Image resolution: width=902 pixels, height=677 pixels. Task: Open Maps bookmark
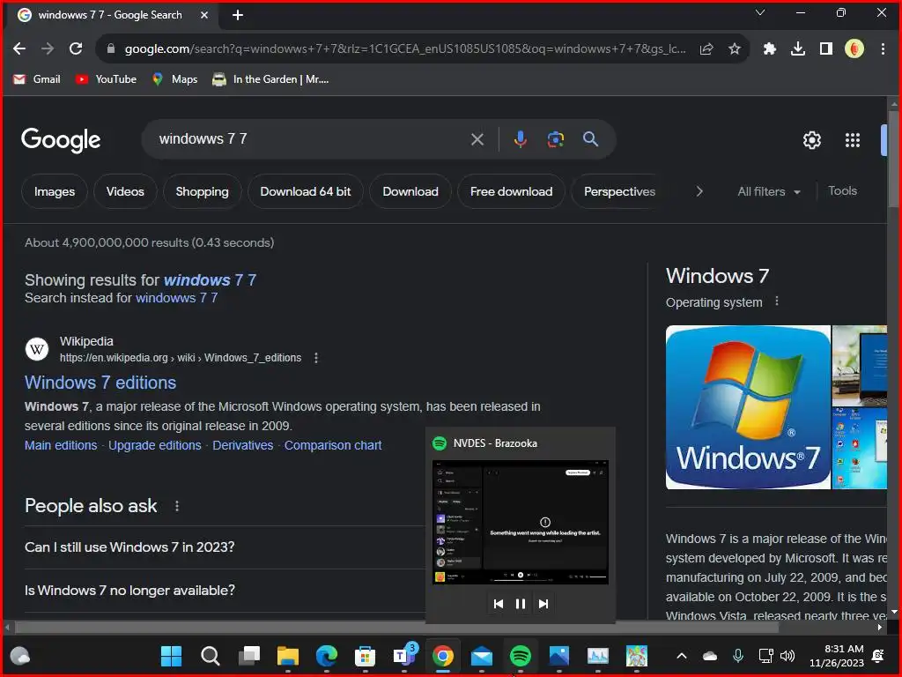pos(174,79)
